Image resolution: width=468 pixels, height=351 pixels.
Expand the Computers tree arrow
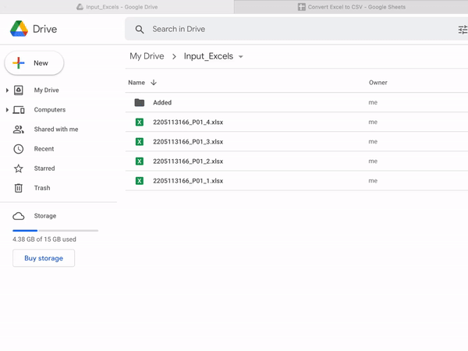pyautogui.click(x=7, y=110)
